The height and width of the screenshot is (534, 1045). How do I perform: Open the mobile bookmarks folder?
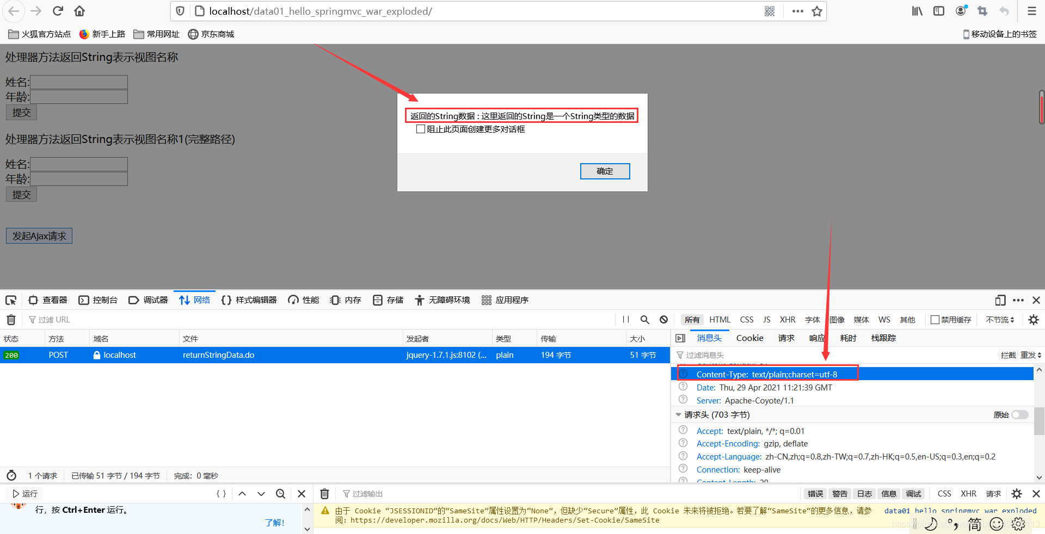999,34
